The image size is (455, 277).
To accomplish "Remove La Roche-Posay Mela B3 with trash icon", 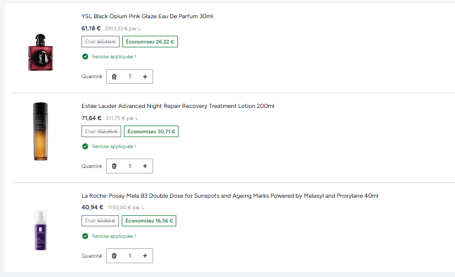I will tap(115, 256).
